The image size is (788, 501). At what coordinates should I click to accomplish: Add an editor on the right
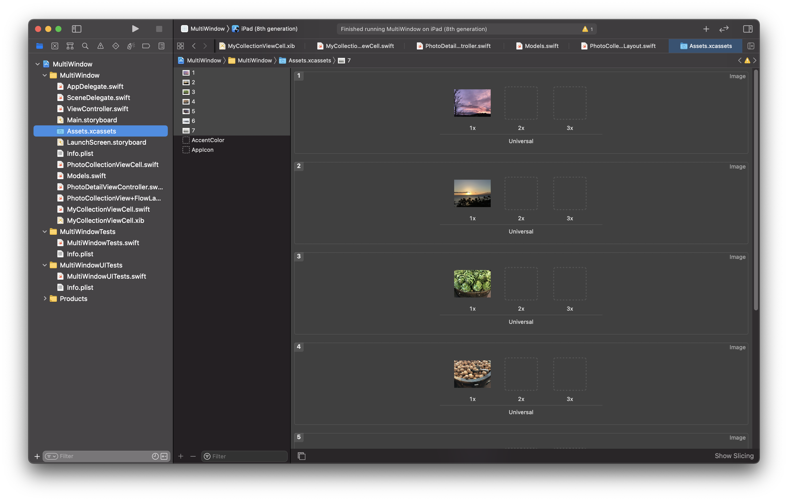751,46
